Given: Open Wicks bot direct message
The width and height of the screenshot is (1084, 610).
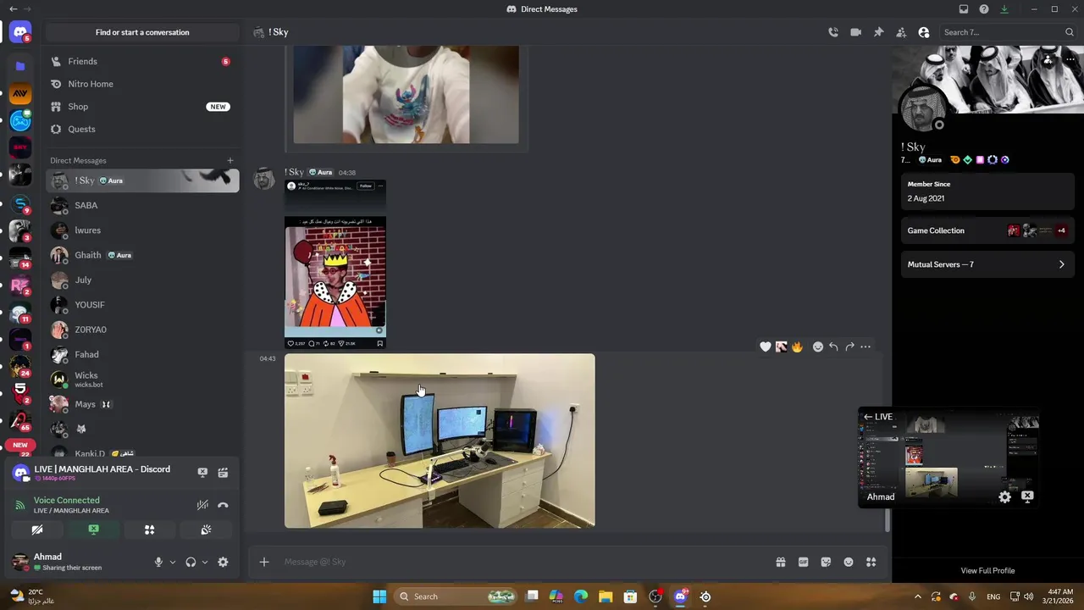Looking at the screenshot, I should (141, 380).
